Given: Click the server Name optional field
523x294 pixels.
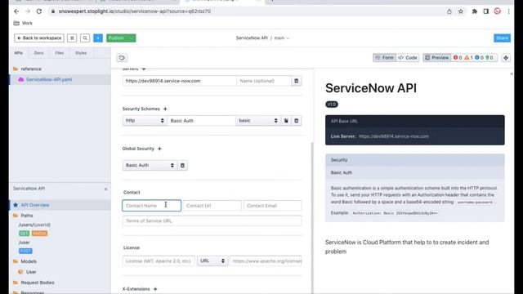Looking at the screenshot, I should click(x=264, y=81).
